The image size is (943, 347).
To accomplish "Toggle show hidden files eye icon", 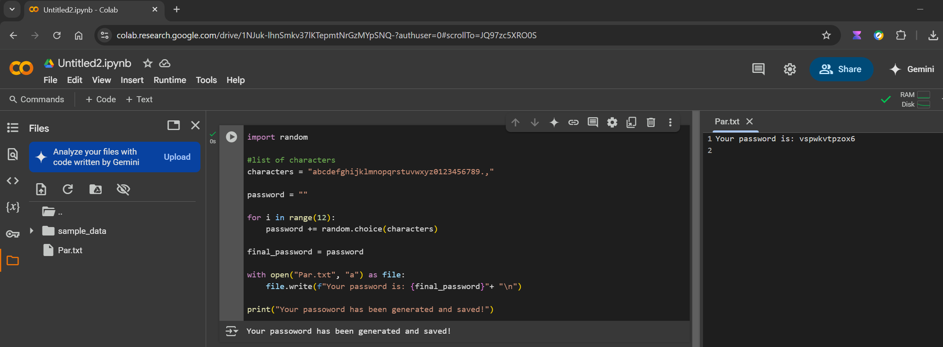I will point(123,189).
